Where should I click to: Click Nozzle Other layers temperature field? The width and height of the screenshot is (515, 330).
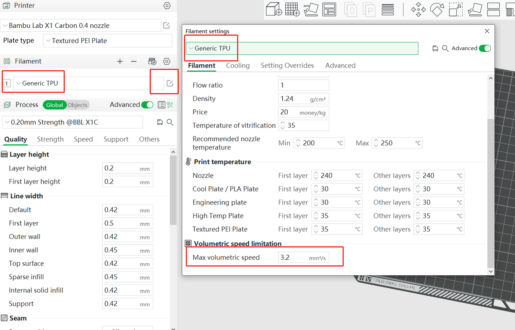click(x=439, y=175)
